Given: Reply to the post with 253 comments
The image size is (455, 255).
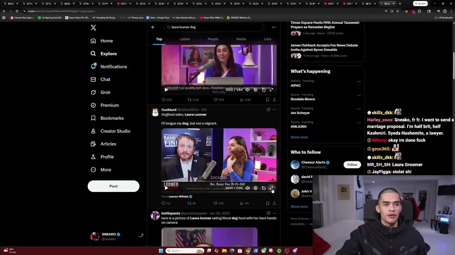Looking at the screenshot, I should click(166, 100).
